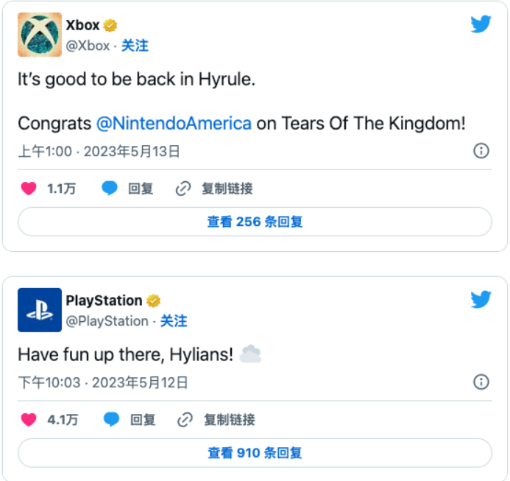Open the PlayStation profile avatar
The width and height of the screenshot is (510, 481).
point(40,309)
